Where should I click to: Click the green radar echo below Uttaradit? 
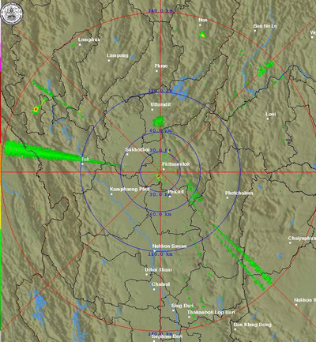(x=159, y=122)
